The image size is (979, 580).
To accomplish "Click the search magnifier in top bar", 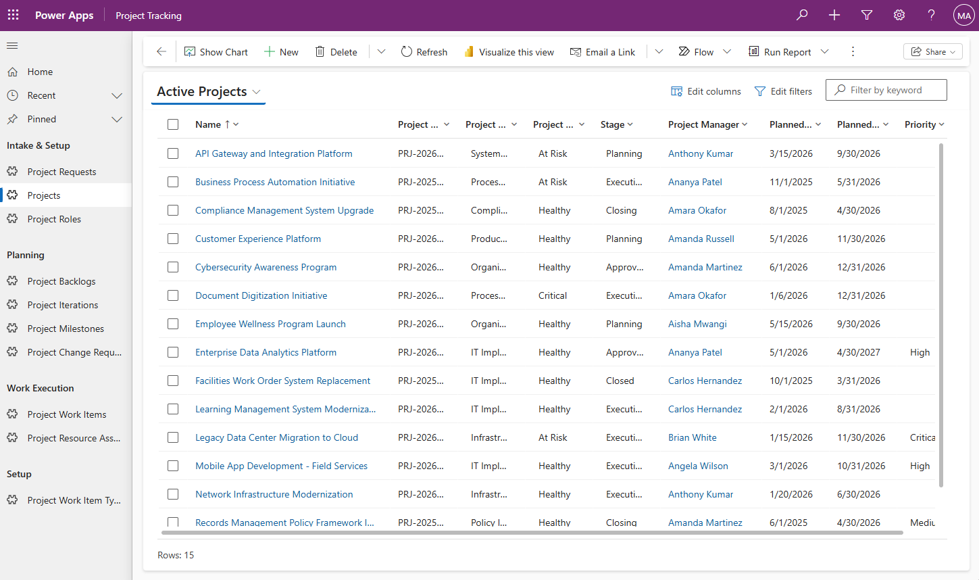I will click(x=802, y=15).
